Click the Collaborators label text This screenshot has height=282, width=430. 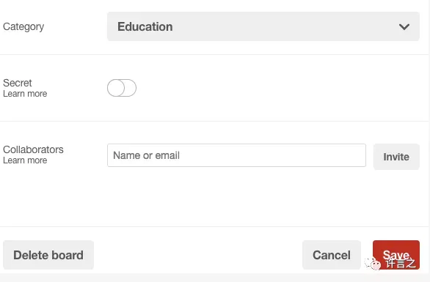click(33, 149)
